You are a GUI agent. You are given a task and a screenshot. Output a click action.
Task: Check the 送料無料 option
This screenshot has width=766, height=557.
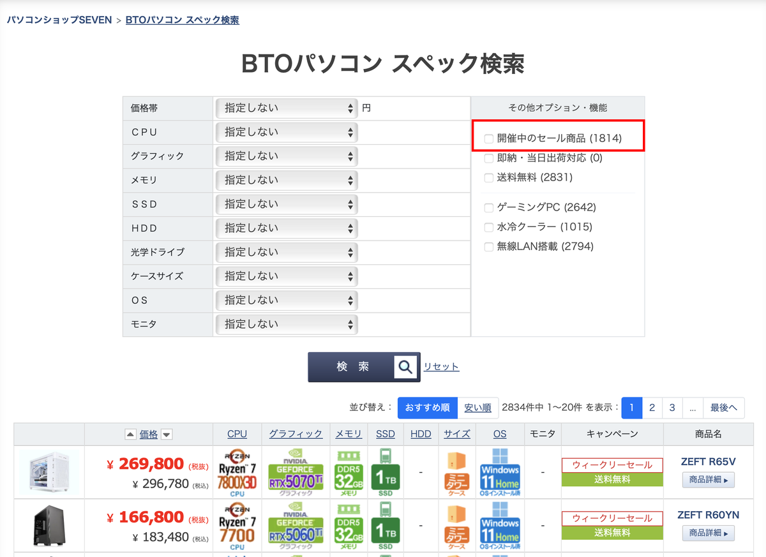[489, 177]
